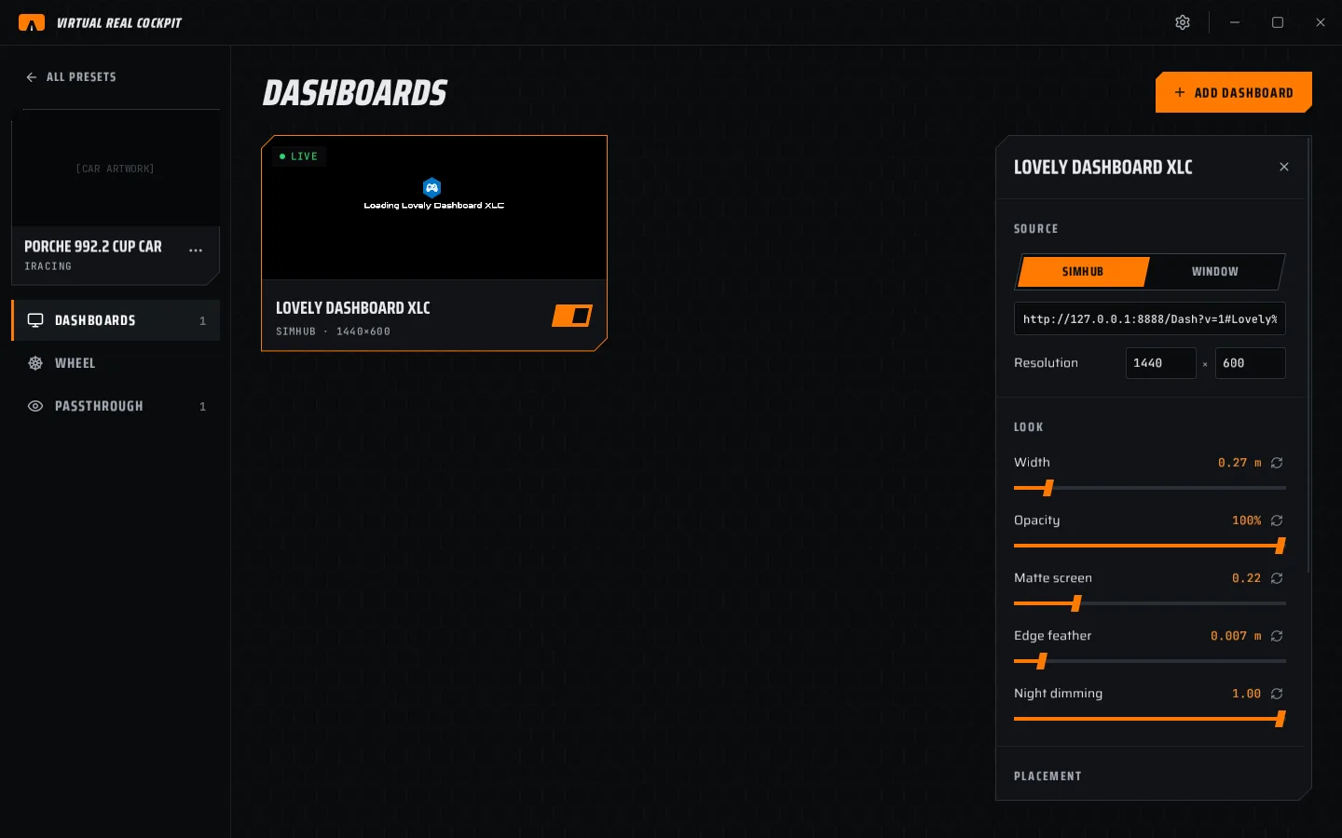Screen dimensions: 1342x838
Task: Edit the SimHub dashboard URL field
Action: (x=1150, y=318)
